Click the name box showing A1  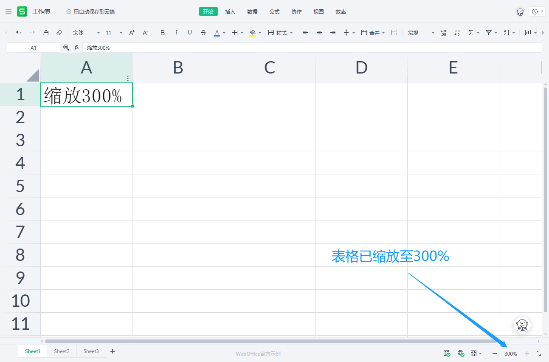34,48
